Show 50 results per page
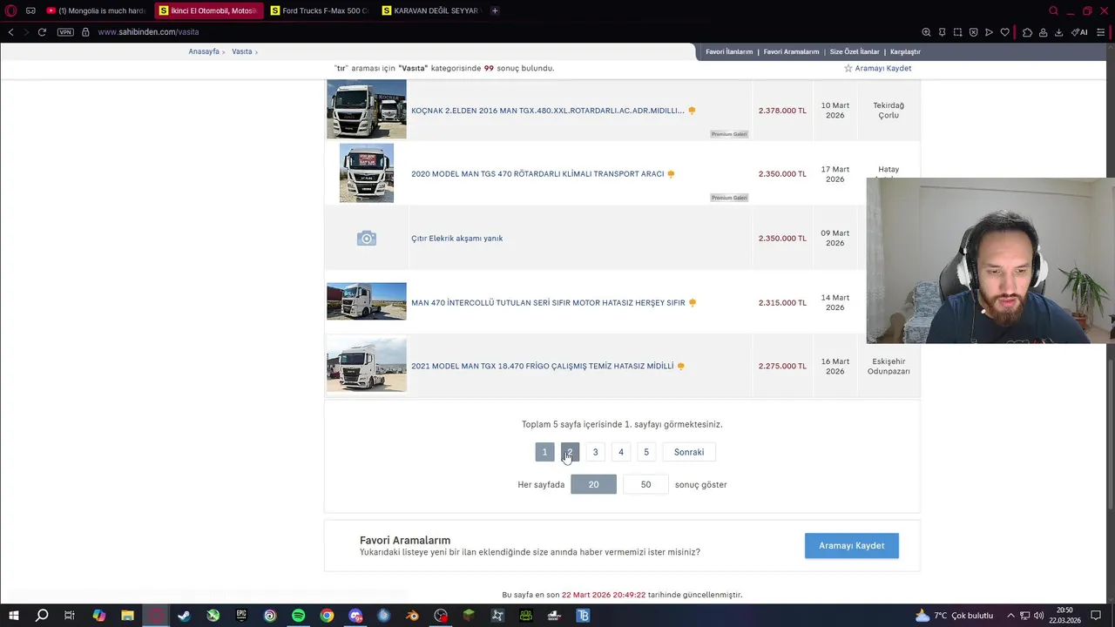 (645, 484)
